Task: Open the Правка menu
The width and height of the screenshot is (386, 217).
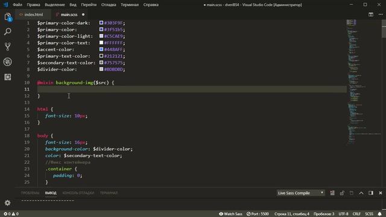Action: 33,5
